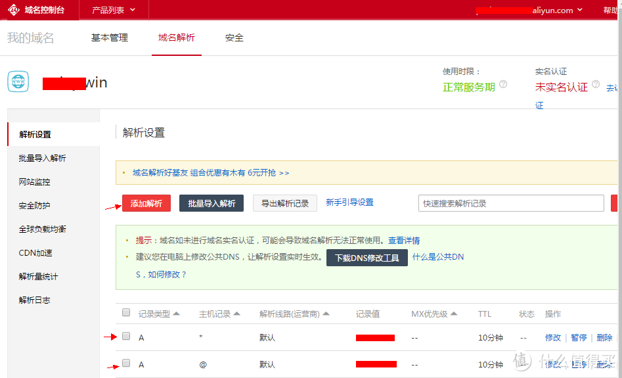Screen dimensions: 622x378
Task: Click help icon next to 未实名认证
Action: pos(596,84)
